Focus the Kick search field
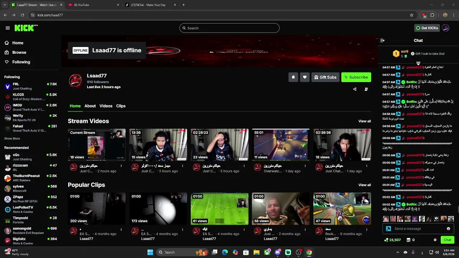Image resolution: width=459 pixels, height=258 pixels. 229,28
